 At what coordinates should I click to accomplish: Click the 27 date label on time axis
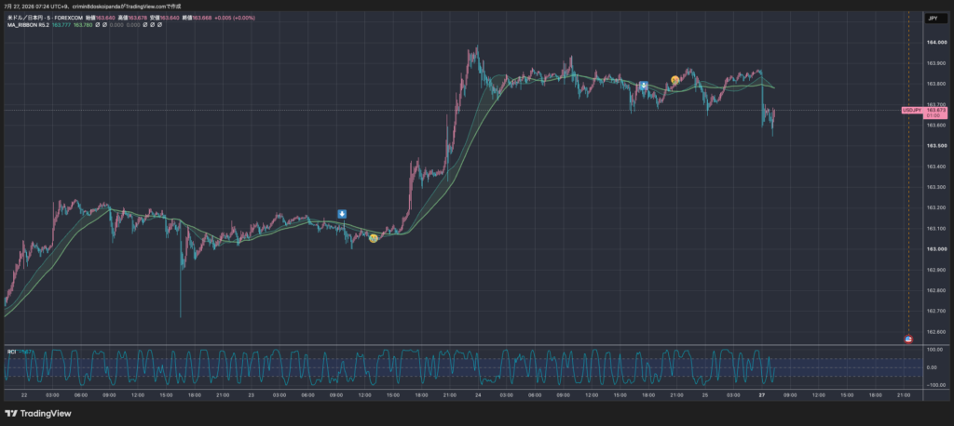click(x=762, y=395)
